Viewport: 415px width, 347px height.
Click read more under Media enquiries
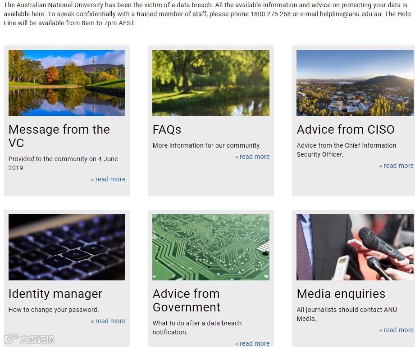396,330
